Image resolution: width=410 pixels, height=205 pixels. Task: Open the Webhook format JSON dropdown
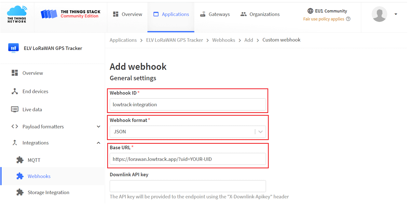click(x=188, y=132)
